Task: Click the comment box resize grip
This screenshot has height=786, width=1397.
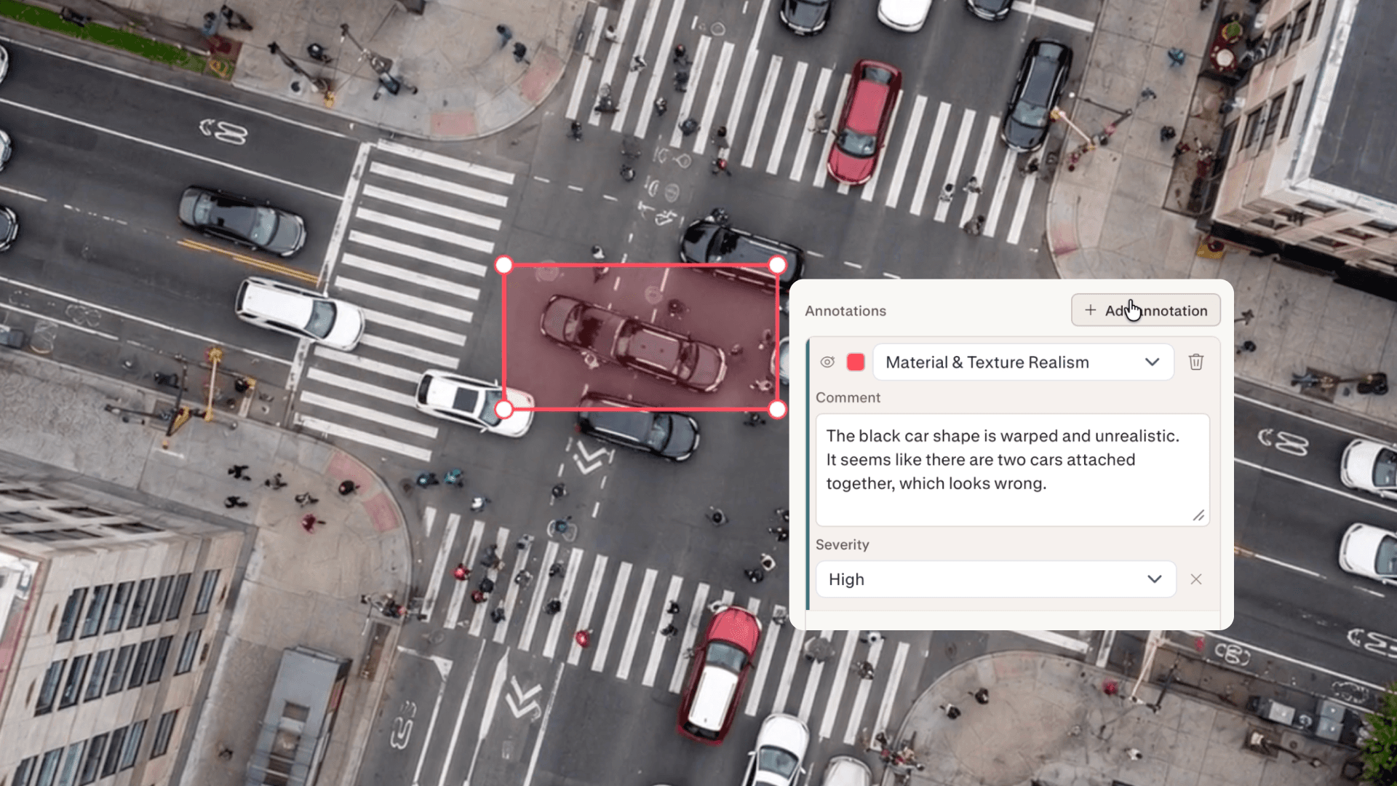Action: click(x=1198, y=515)
